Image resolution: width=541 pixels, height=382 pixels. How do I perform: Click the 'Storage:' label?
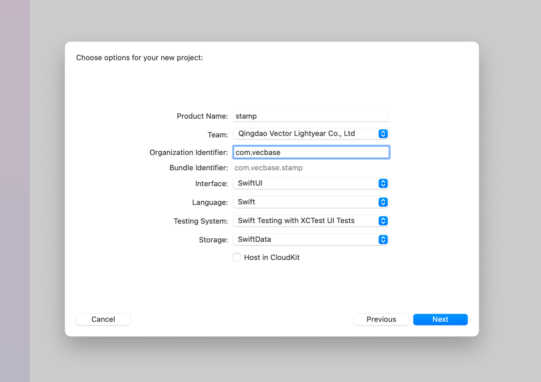pos(213,240)
